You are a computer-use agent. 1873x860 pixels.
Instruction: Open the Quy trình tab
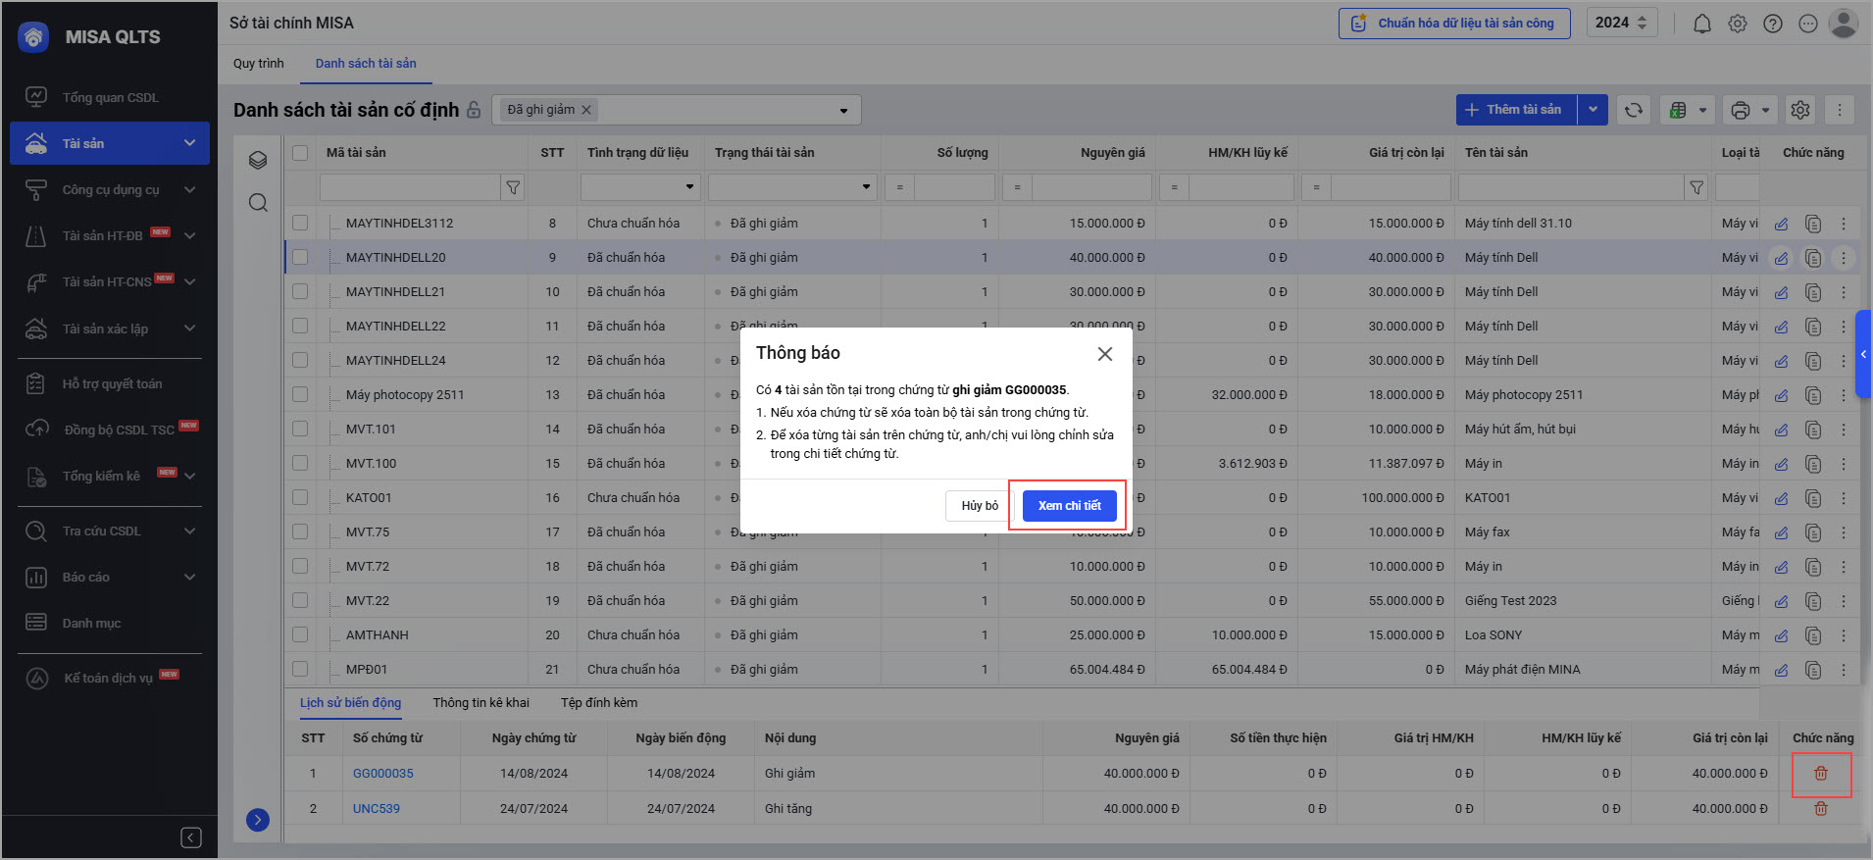[x=258, y=64]
